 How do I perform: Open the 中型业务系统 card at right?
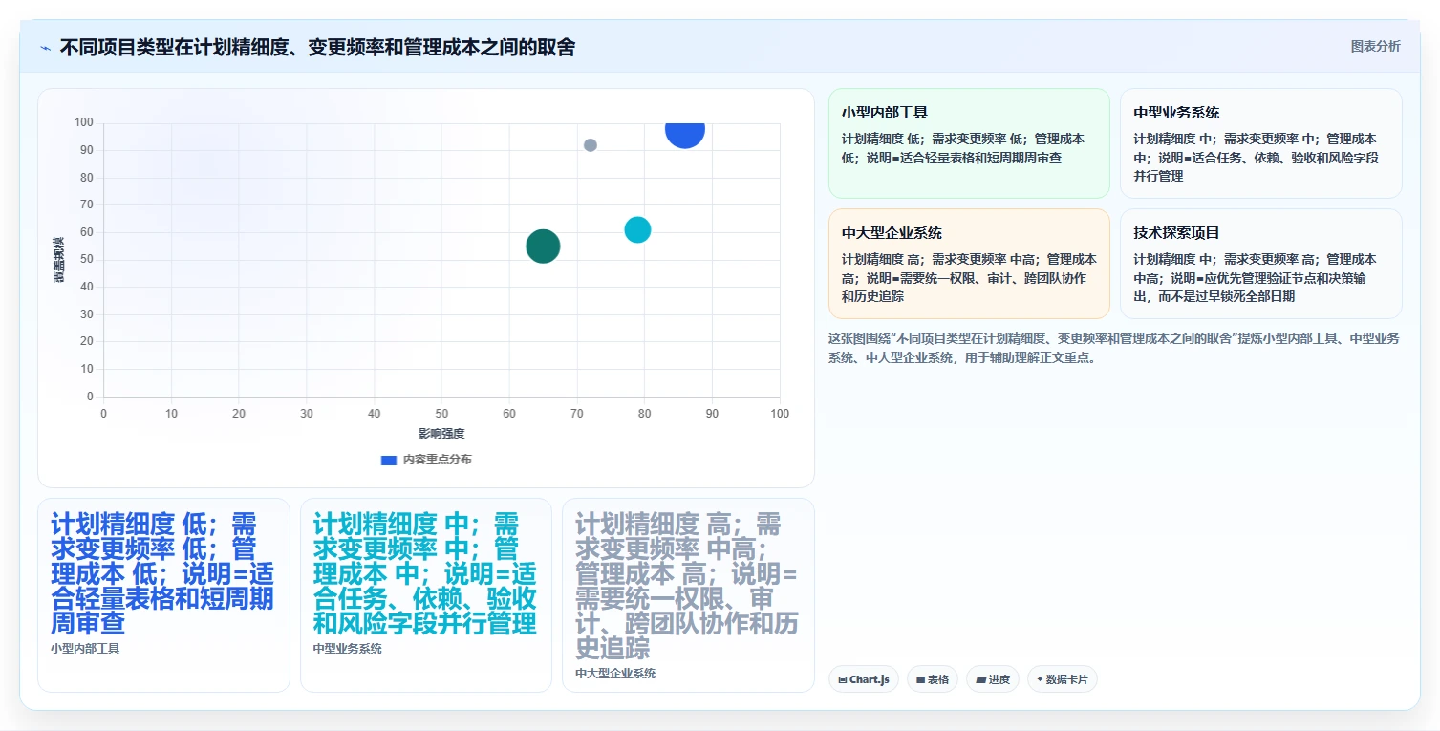point(1260,143)
